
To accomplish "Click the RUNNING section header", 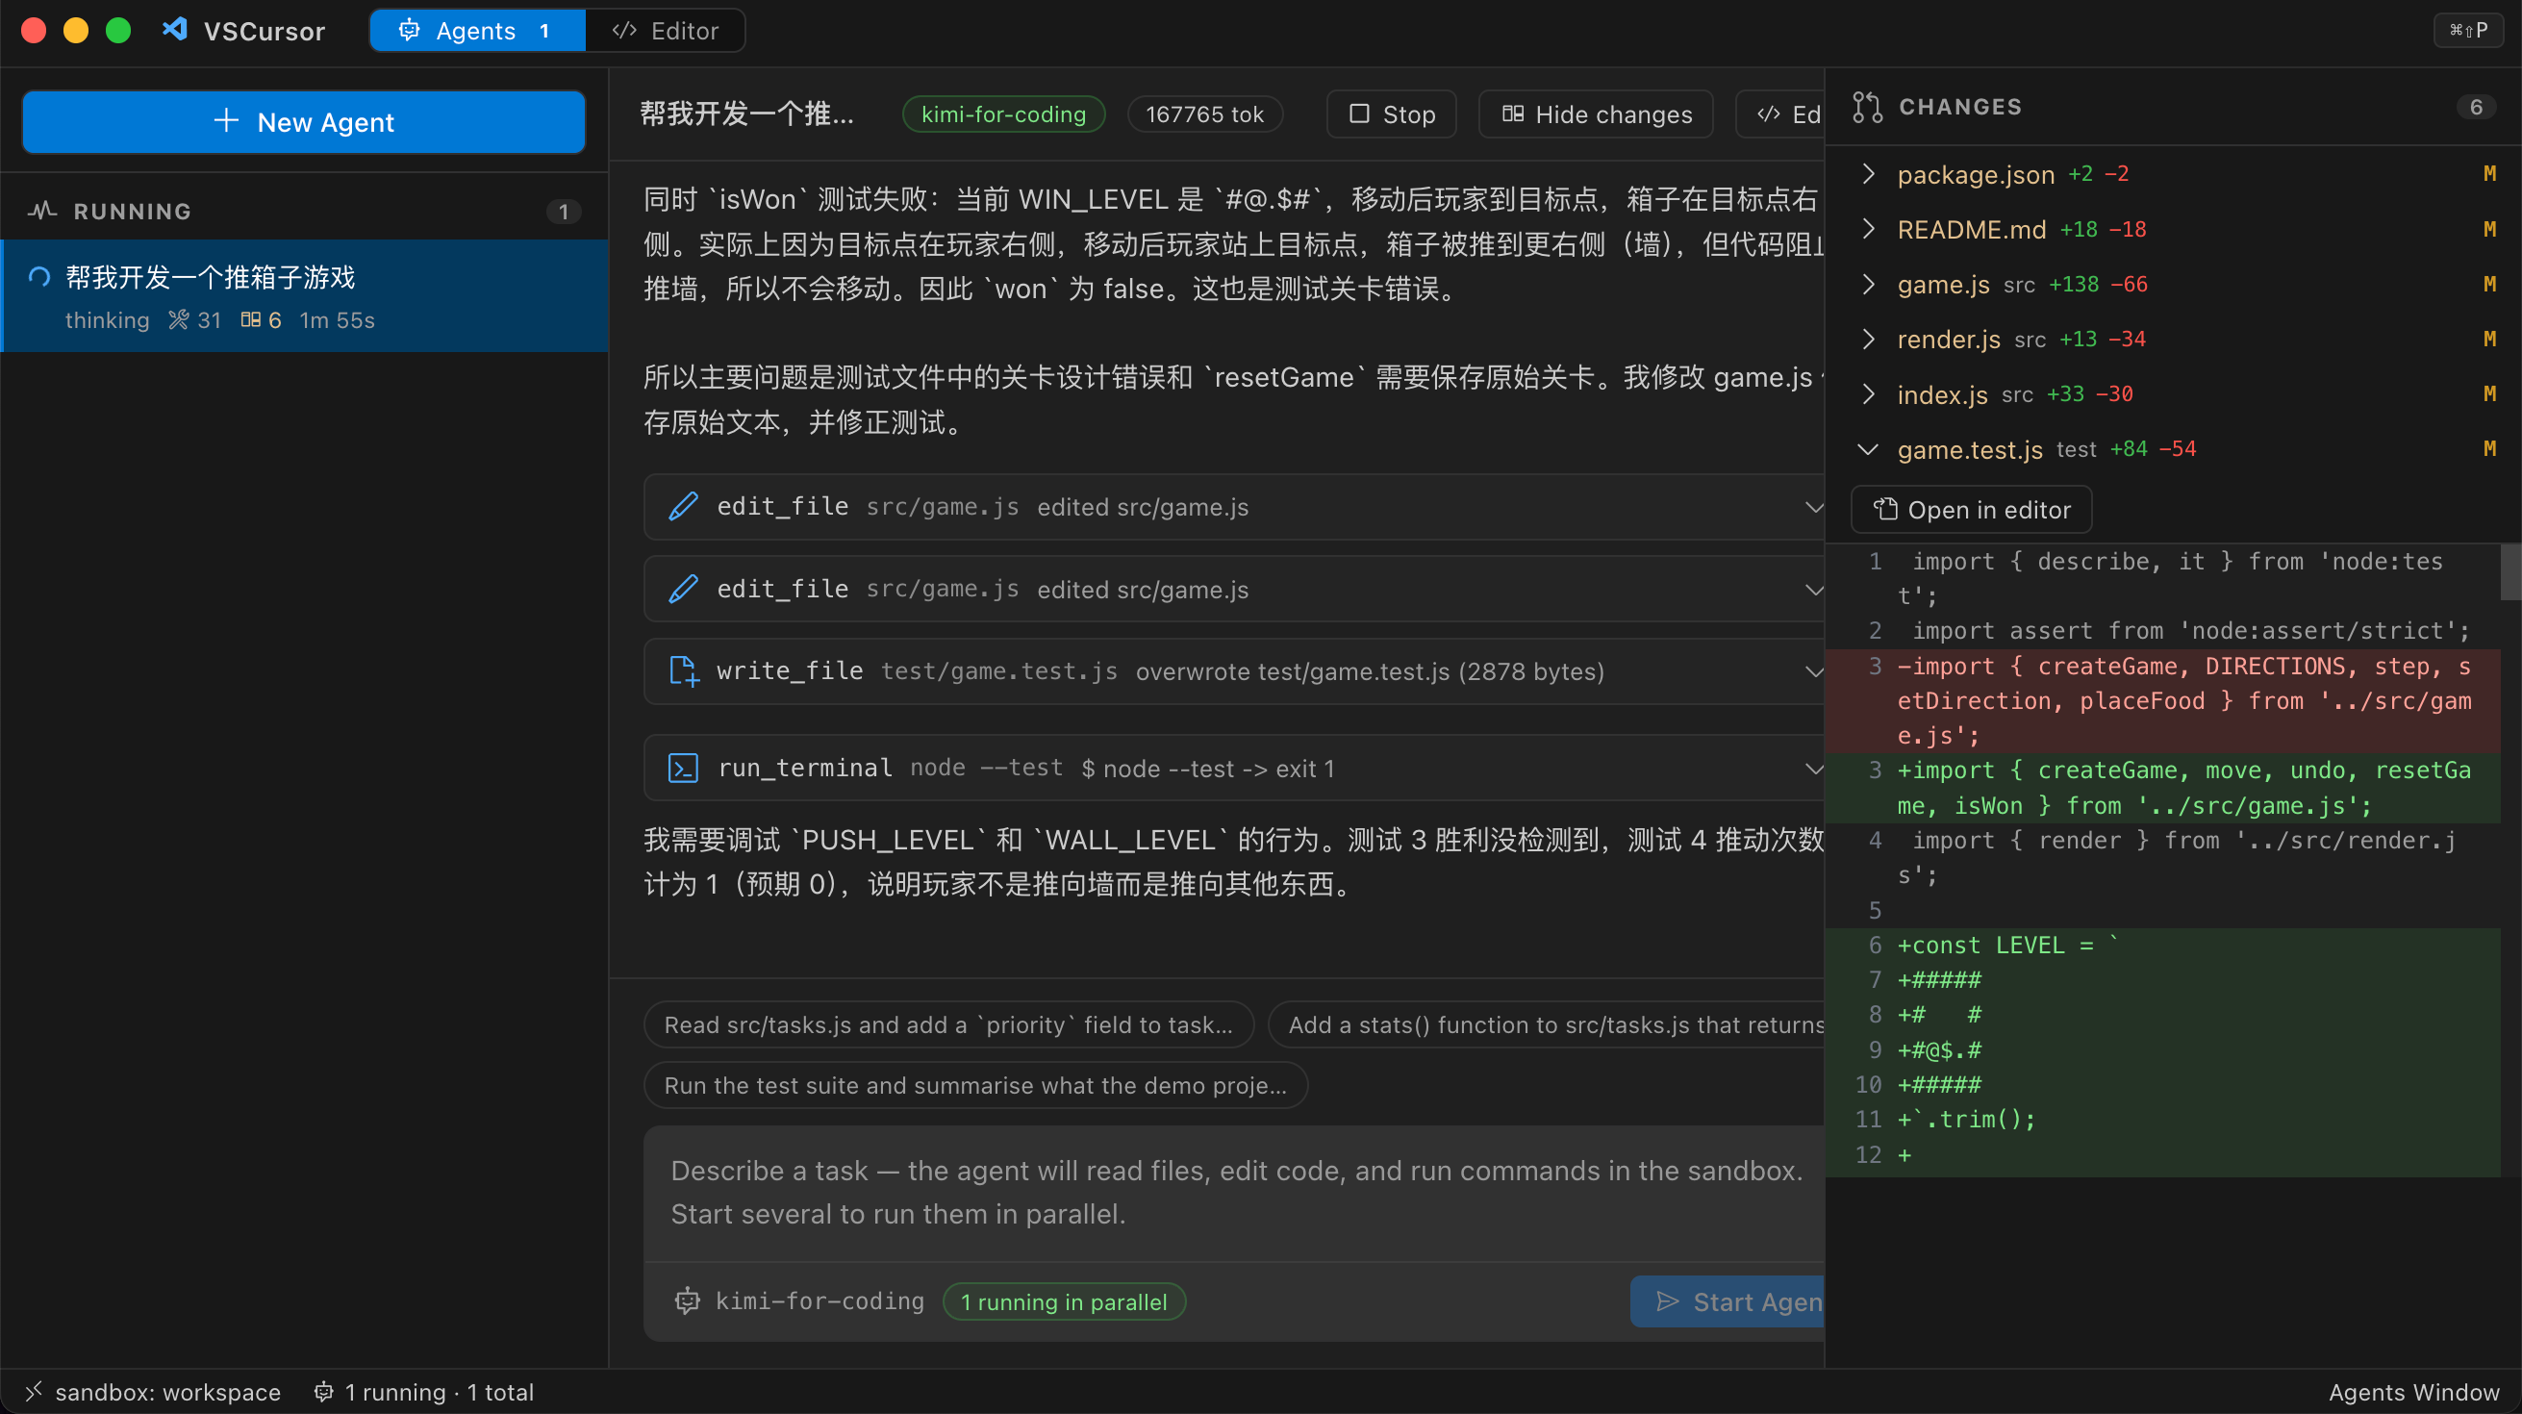I will point(305,211).
